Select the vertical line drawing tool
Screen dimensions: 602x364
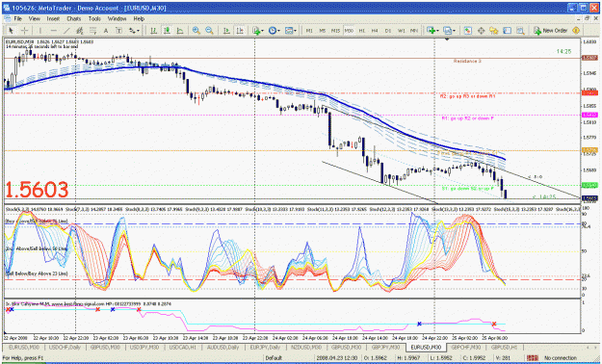click(40, 31)
